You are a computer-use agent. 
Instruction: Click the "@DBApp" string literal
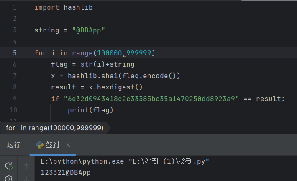(x=88, y=30)
